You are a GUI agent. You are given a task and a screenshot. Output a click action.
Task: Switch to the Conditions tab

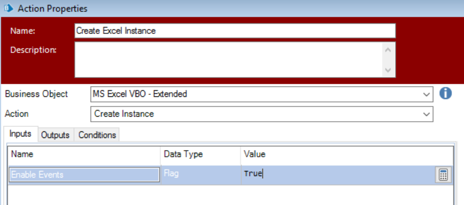click(97, 135)
